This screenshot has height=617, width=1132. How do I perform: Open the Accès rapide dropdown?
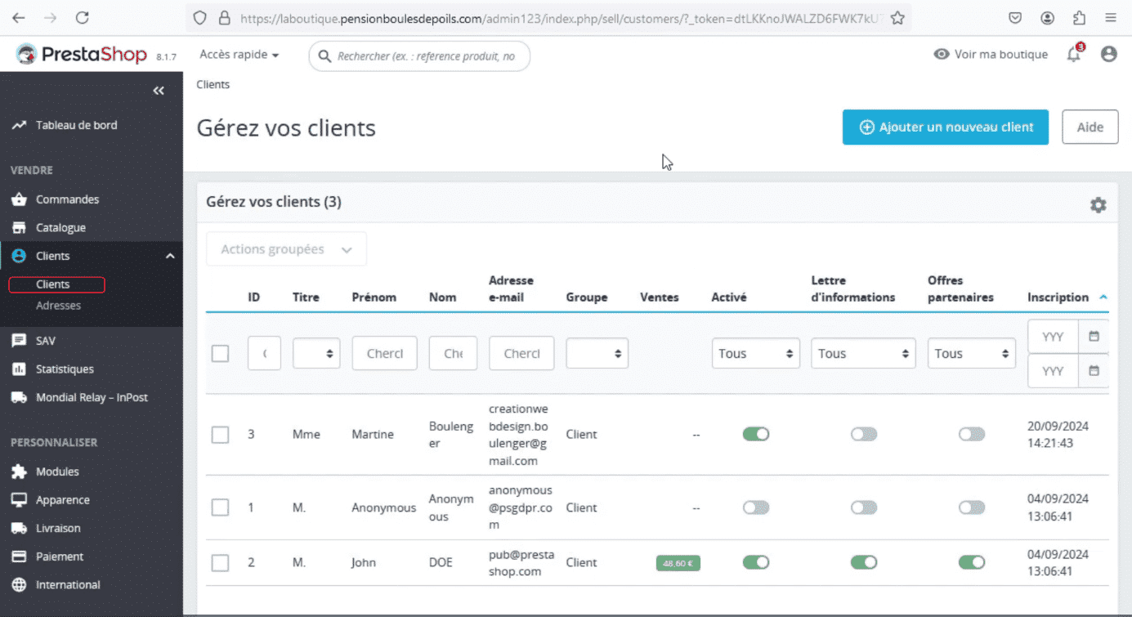click(239, 55)
